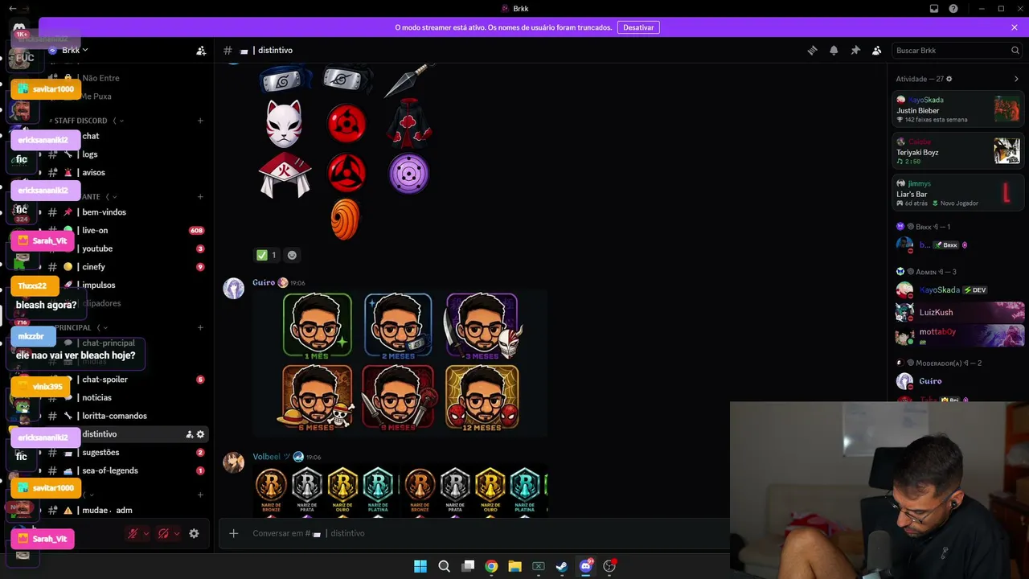This screenshot has width=1029, height=579.
Task: Enlarge Guiro's month badges image
Action: click(400, 363)
